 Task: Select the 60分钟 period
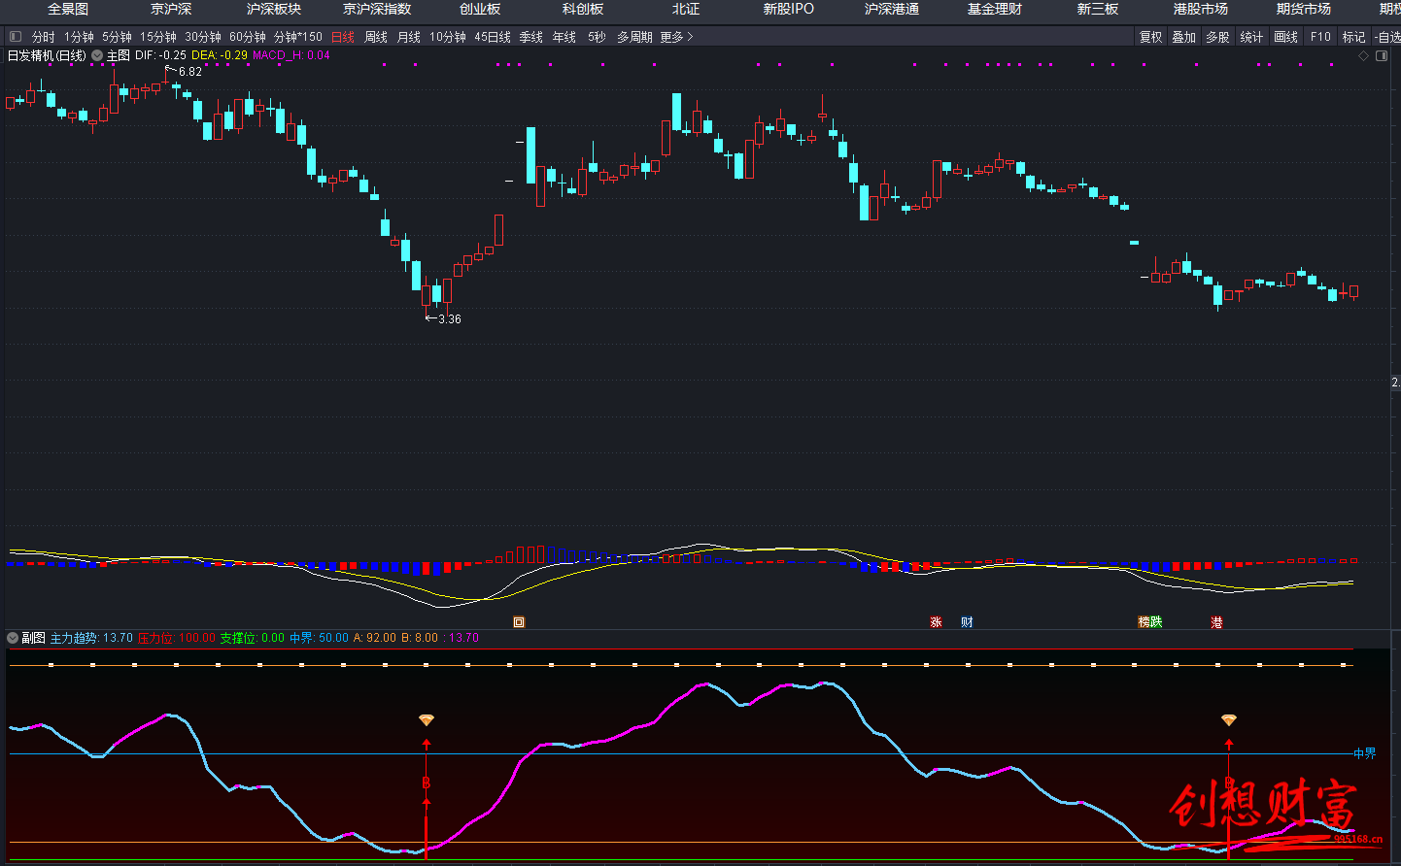(248, 37)
